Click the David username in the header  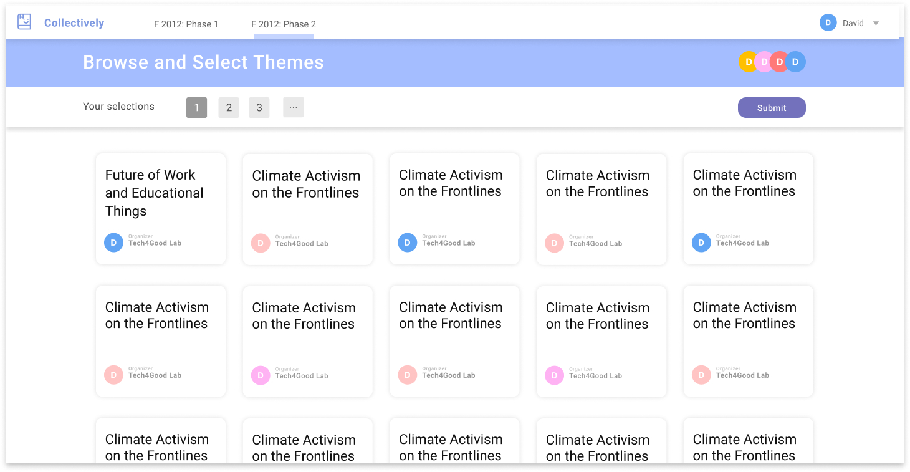coord(853,24)
